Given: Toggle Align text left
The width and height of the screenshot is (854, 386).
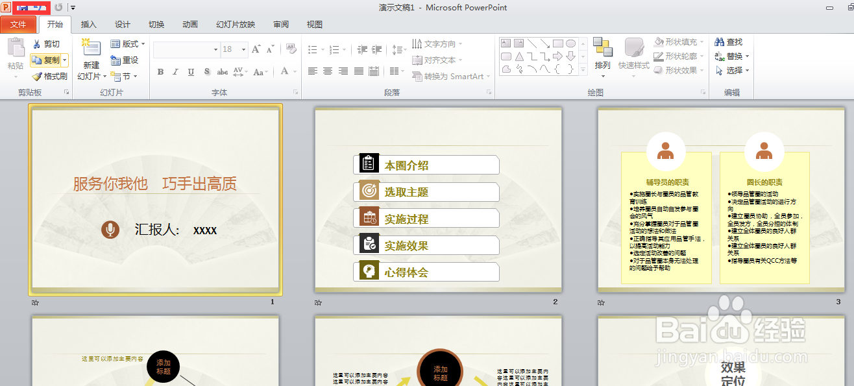Looking at the screenshot, I should 313,71.
